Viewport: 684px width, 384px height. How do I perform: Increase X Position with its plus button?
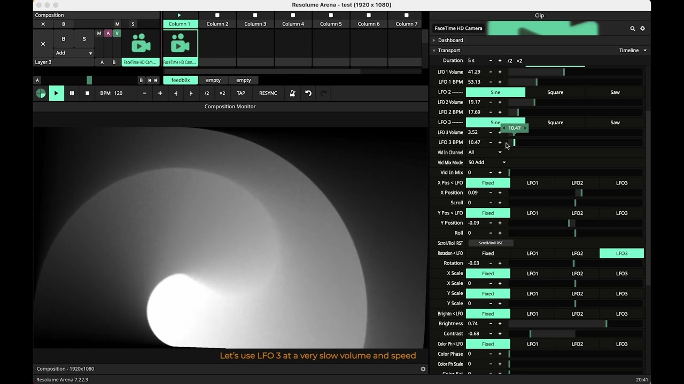pyautogui.click(x=500, y=193)
